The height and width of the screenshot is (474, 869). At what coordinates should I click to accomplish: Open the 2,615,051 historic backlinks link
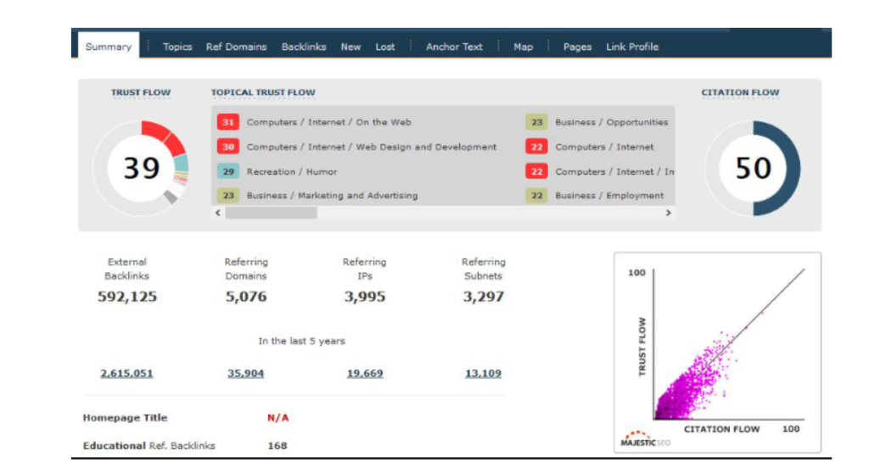[127, 373]
